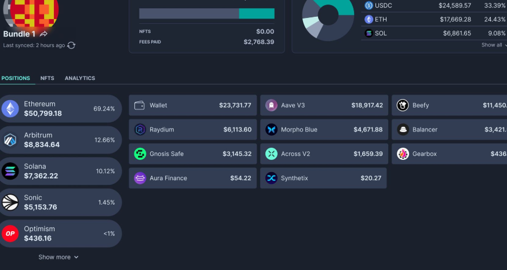
Task: Click the ETH token icon
Action: 369,19
